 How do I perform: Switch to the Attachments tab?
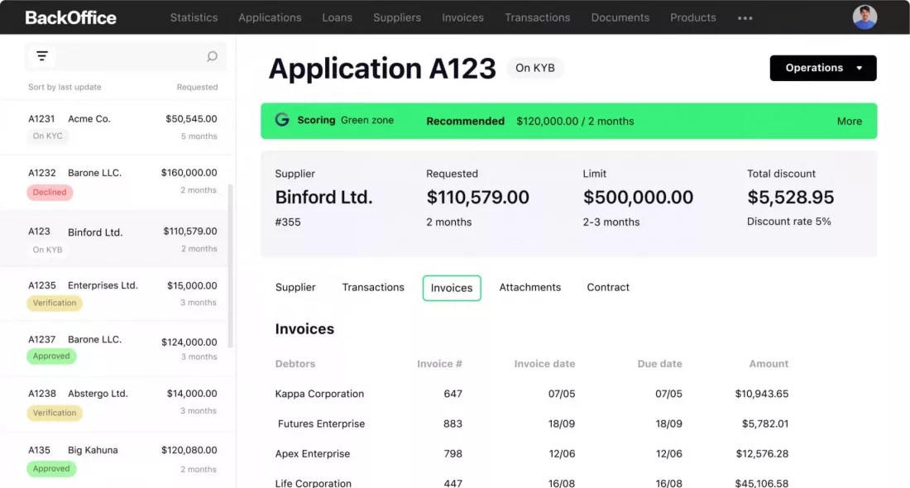coord(530,287)
